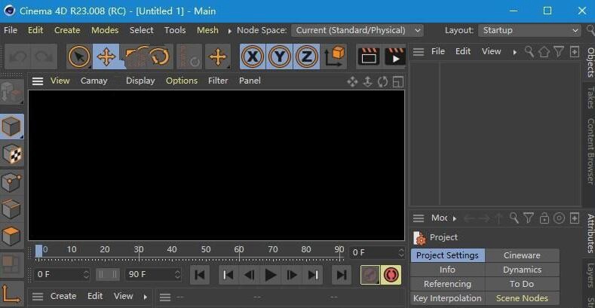
Task: Toggle X axis lock
Action: [253, 56]
